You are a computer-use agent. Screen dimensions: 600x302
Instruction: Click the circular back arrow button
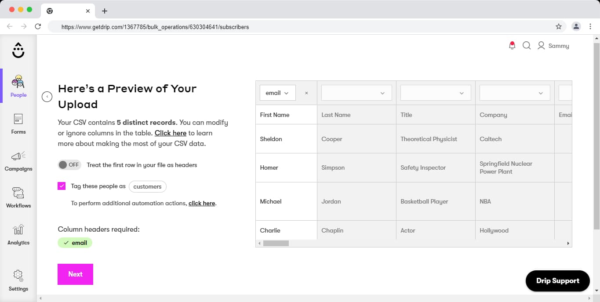pyautogui.click(x=47, y=97)
